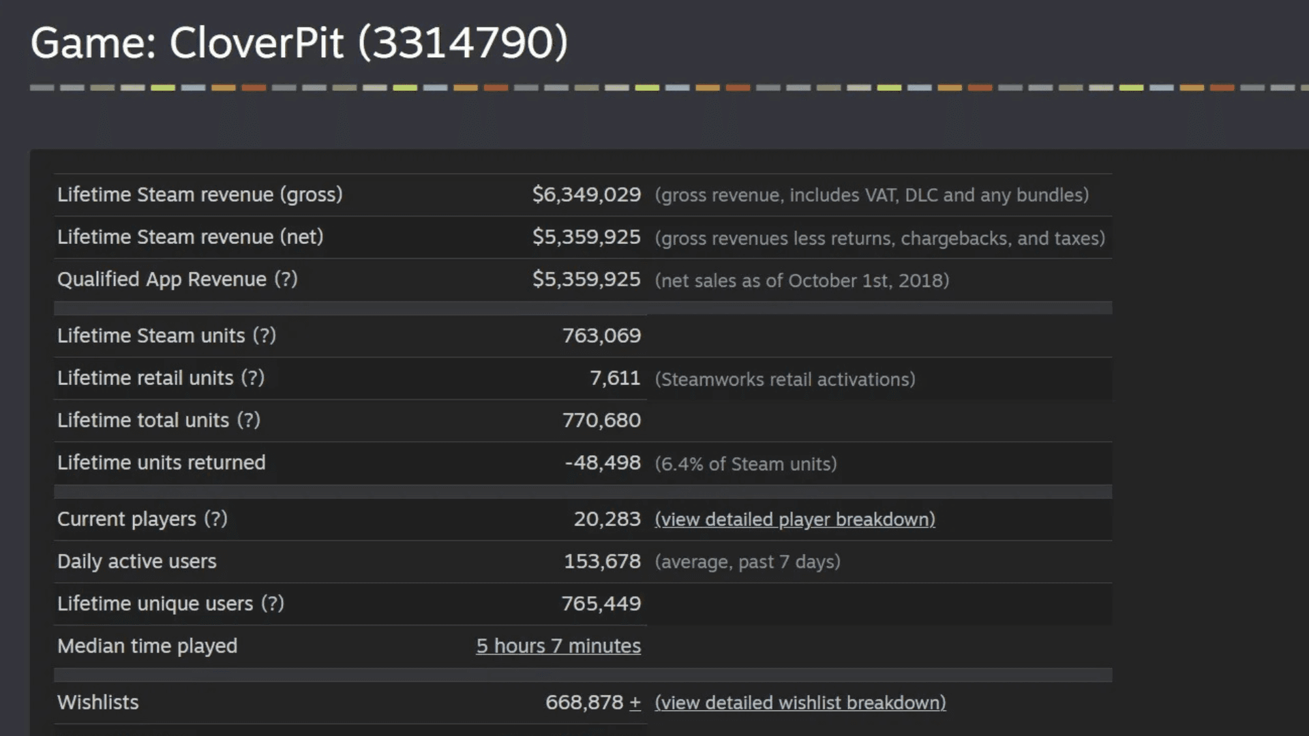Open the 5 hours 7 minutes link

tap(558, 646)
